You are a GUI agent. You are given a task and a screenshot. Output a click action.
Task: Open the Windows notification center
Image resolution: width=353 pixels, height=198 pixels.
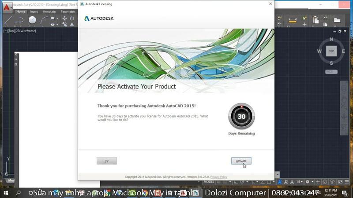click(345, 193)
